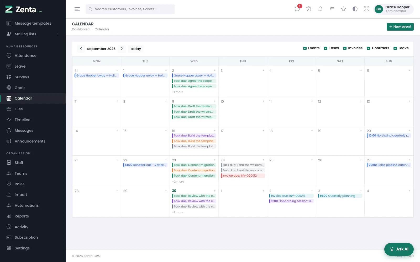Toggle the sidebar hamburger menu icon
This screenshot has height=262, width=420.
(x=77, y=9)
